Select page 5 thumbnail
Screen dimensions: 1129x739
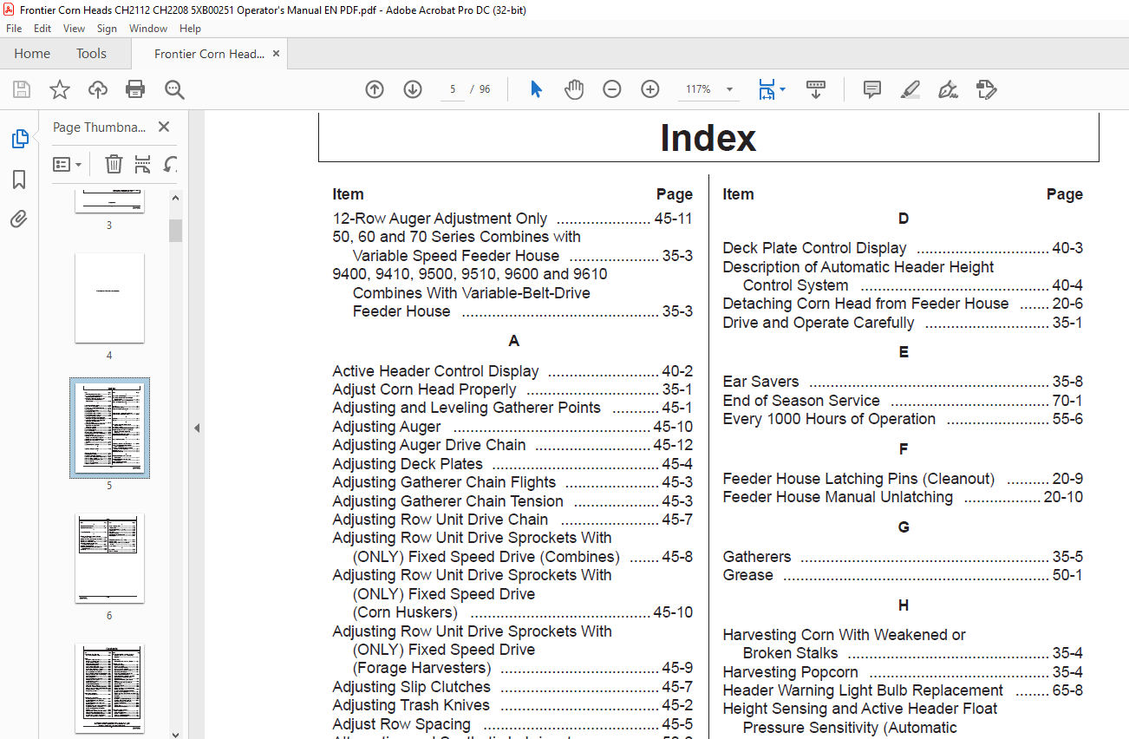pos(109,428)
